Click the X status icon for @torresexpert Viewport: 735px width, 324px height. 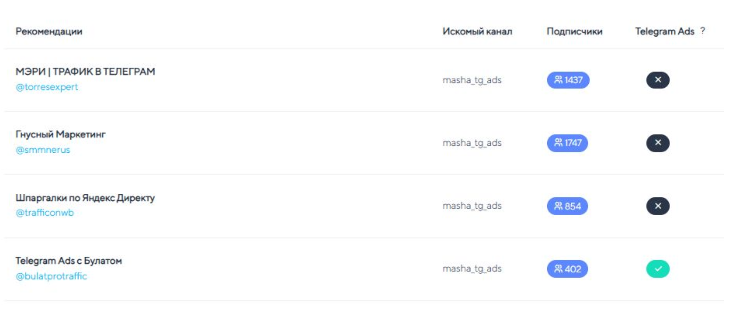(658, 80)
